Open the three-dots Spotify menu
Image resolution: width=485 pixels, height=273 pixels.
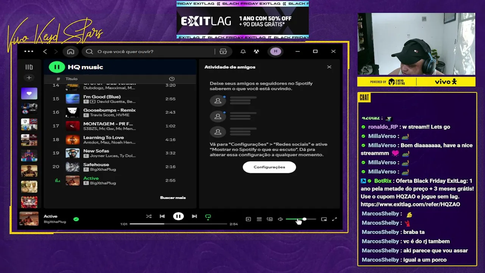pos(29,52)
